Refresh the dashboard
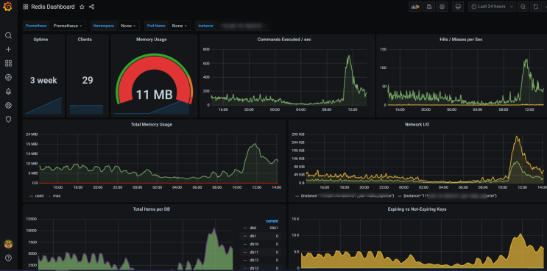This screenshot has height=271, width=547. click(536, 7)
